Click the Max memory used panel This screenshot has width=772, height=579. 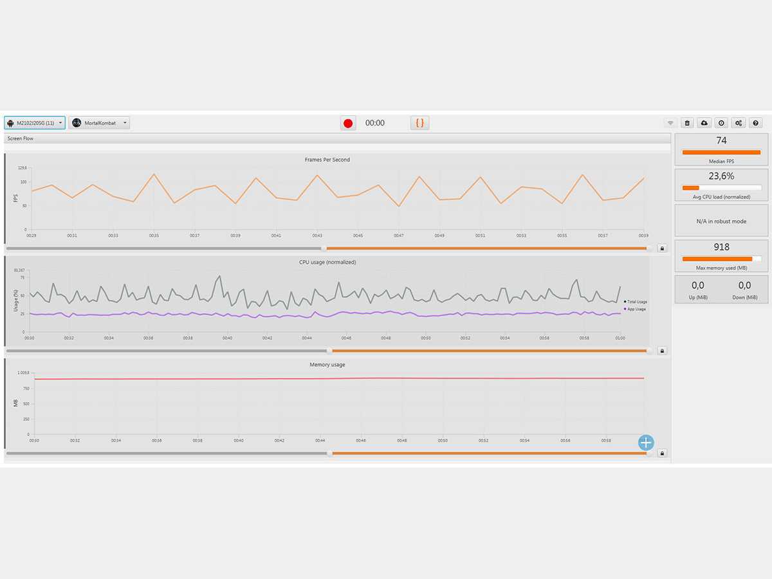coord(721,256)
